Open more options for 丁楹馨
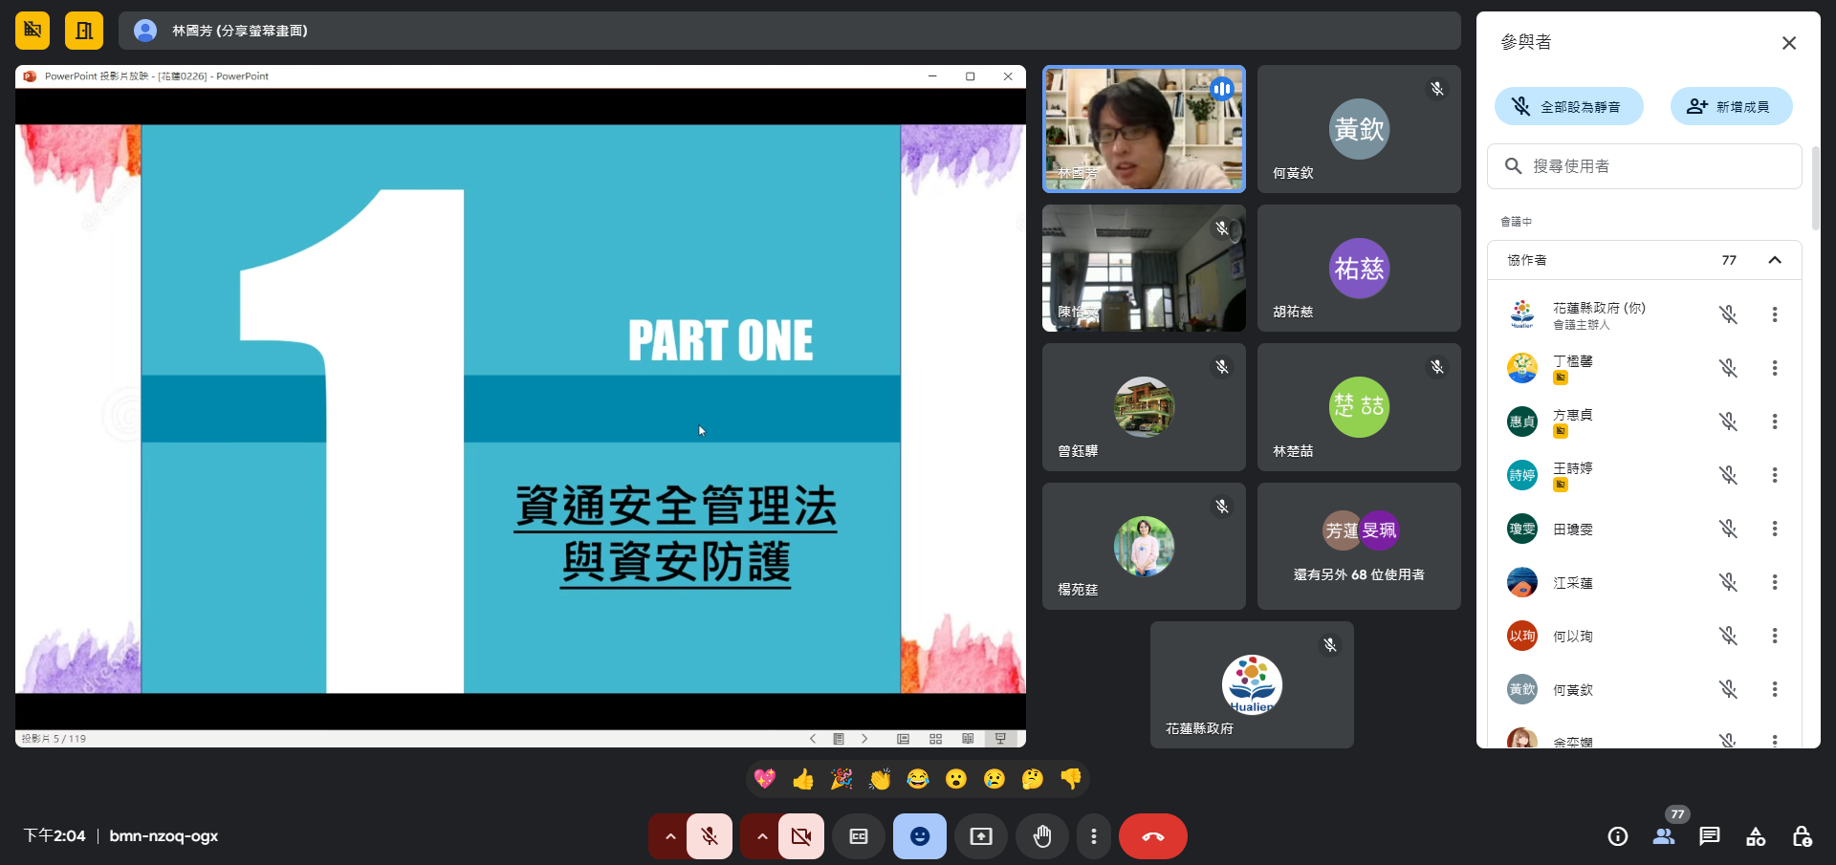Screen dimensions: 1836x865 tap(1774, 368)
